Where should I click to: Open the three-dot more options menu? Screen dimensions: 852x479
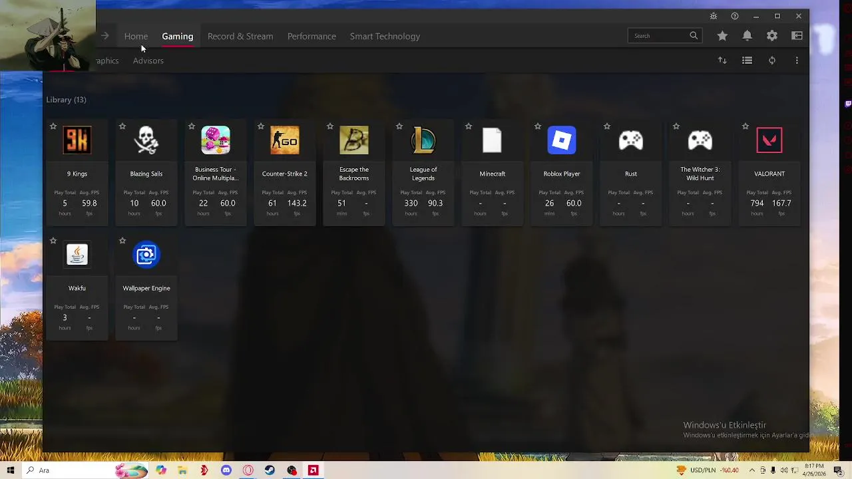[797, 61]
